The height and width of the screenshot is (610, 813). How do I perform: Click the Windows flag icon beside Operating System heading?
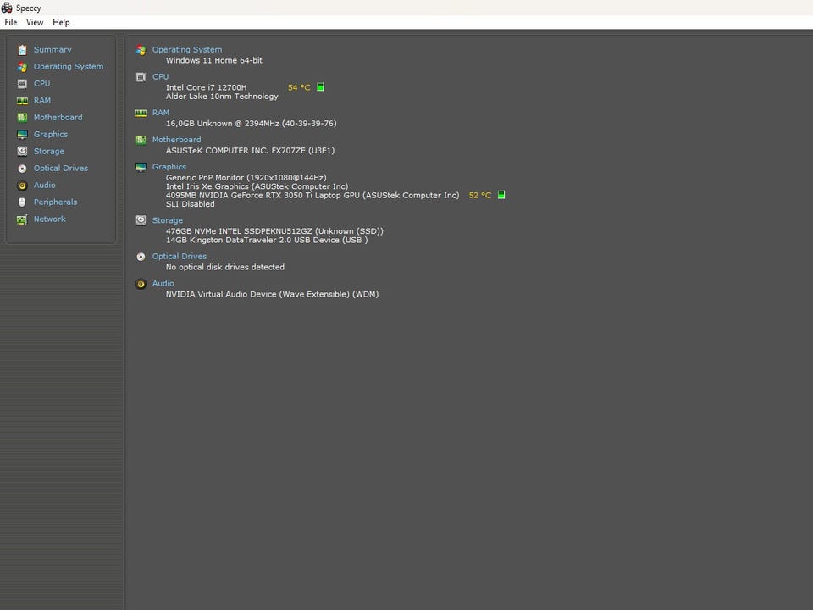[x=141, y=50]
